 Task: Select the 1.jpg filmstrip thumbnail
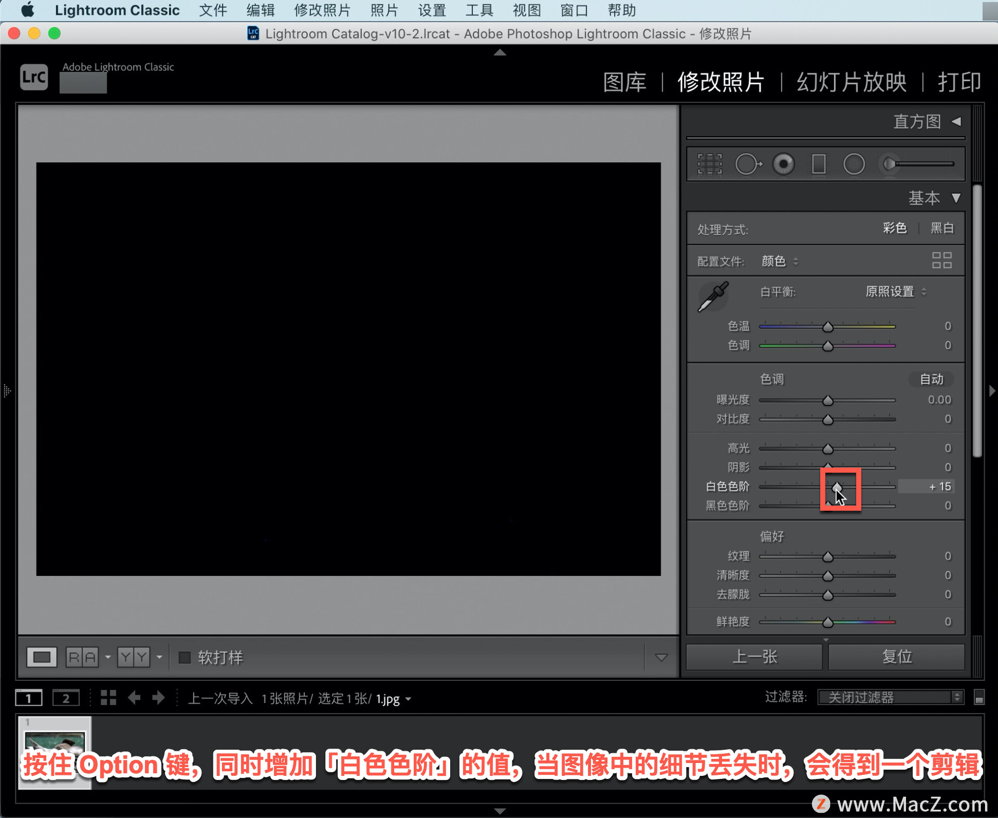55,752
